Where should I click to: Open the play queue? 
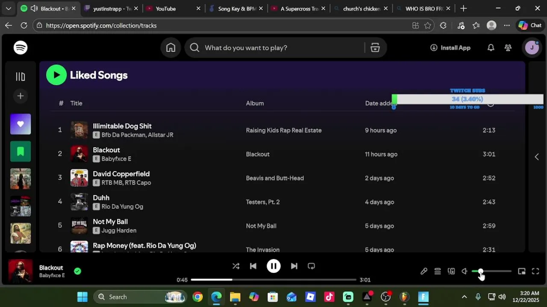point(438,271)
